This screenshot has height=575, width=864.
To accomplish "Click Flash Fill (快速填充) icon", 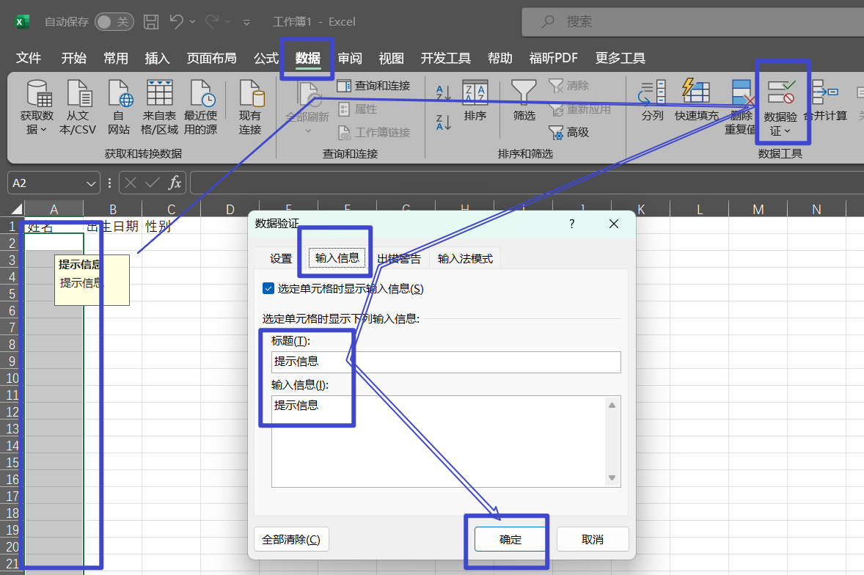I will (x=696, y=93).
